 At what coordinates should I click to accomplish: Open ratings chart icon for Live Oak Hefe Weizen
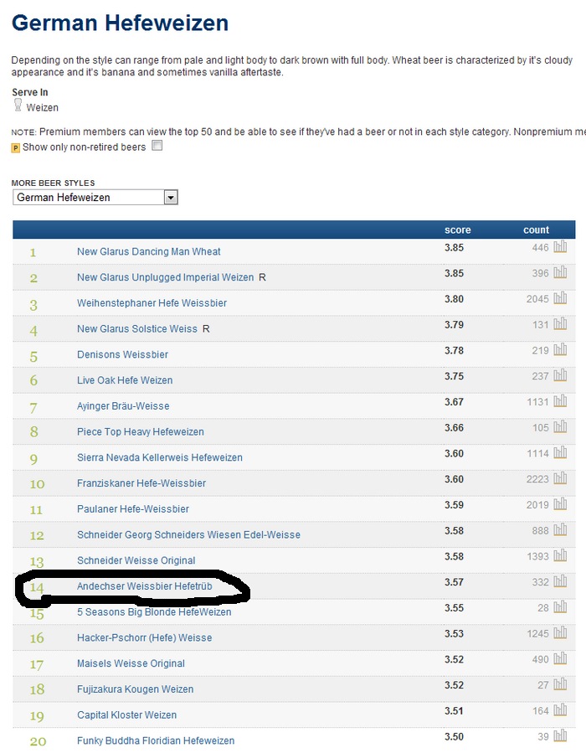[560, 375]
